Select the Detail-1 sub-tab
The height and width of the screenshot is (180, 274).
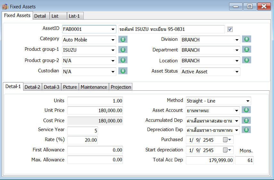13,86
